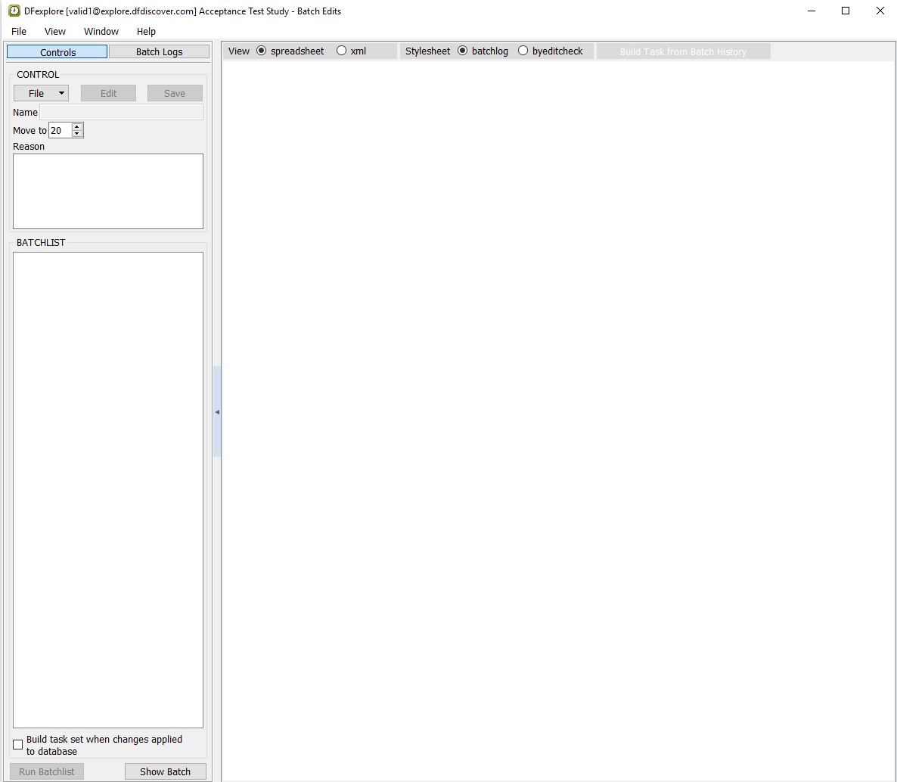Switch to the Batch Logs tab
The width and height of the screenshot is (897, 782).
159,52
